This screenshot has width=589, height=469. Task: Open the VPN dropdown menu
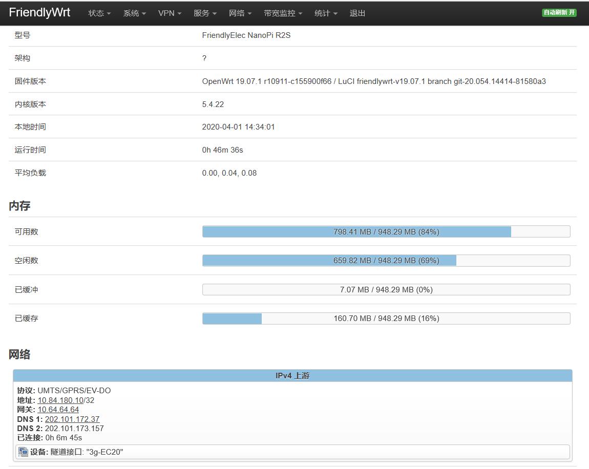169,13
